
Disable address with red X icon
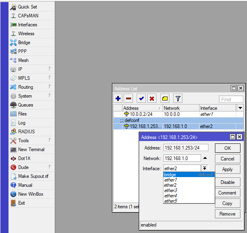[152, 98]
